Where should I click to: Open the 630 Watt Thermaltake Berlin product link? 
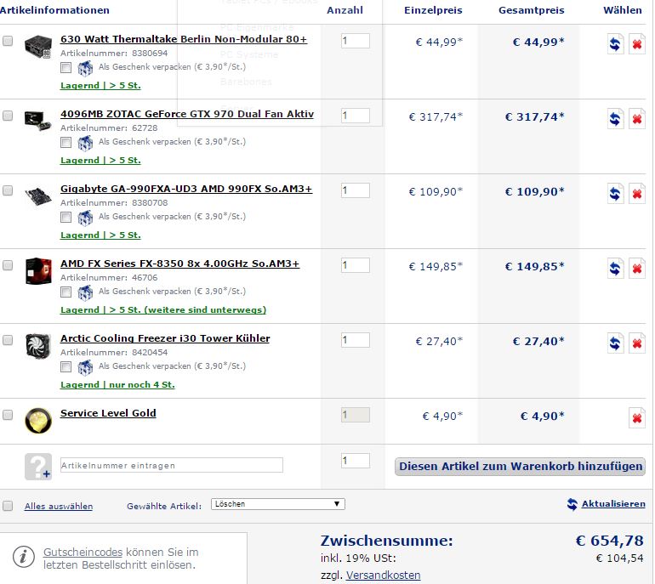(184, 39)
